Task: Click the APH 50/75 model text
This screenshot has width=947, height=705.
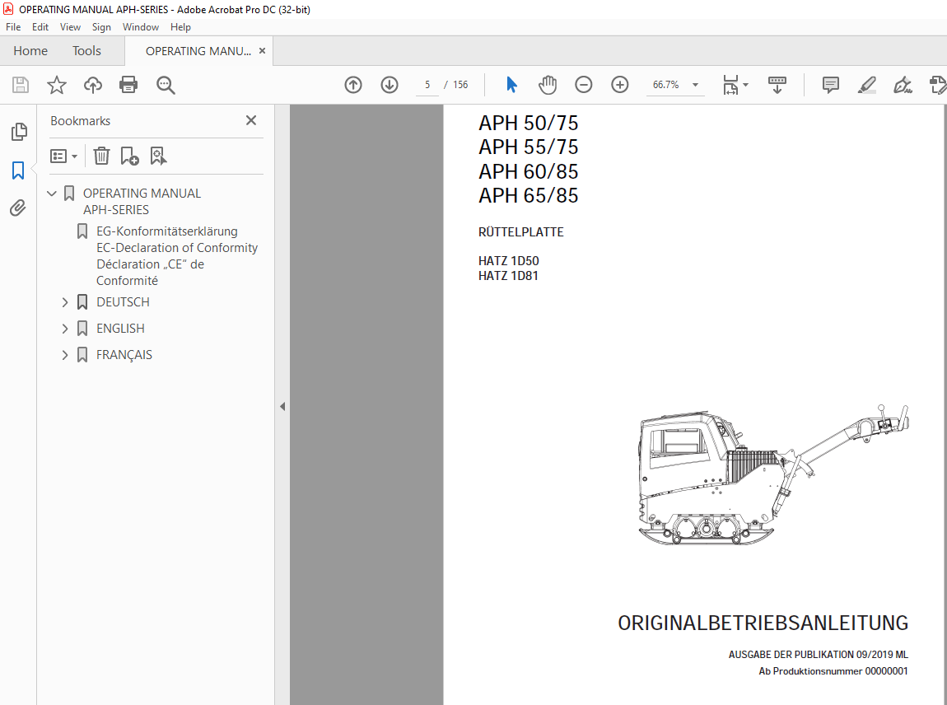Action: pos(529,124)
